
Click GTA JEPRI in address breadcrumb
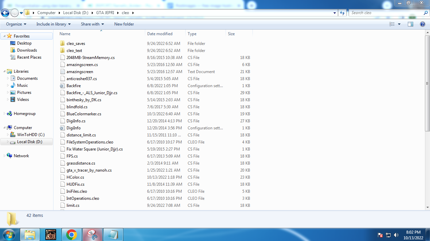point(105,13)
